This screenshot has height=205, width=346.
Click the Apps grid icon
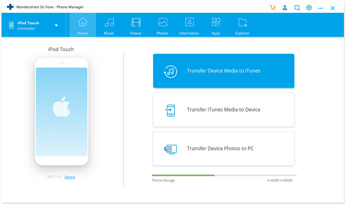coord(216,22)
